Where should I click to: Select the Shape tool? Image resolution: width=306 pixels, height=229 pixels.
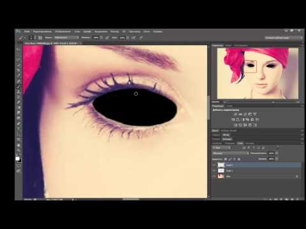(x=18, y=139)
